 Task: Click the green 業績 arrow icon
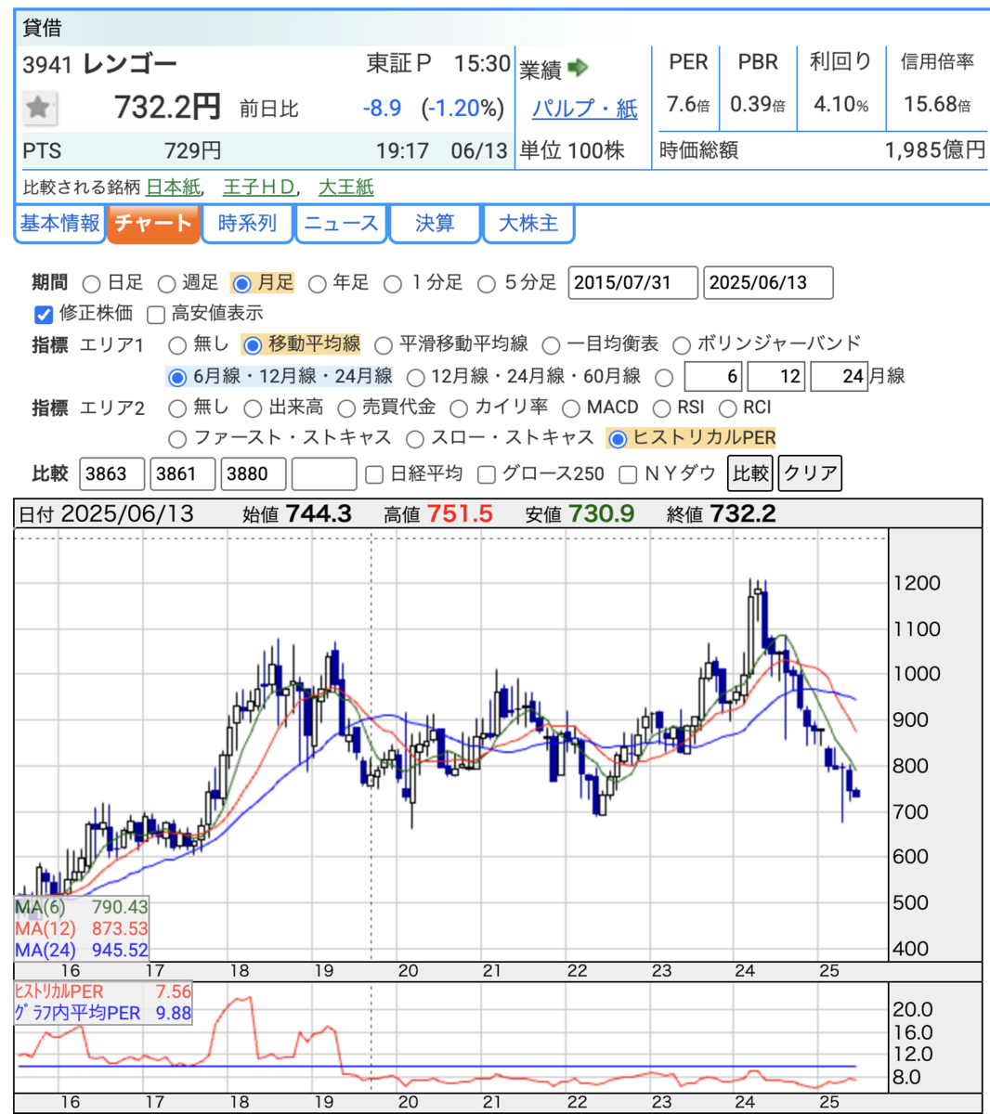578,68
